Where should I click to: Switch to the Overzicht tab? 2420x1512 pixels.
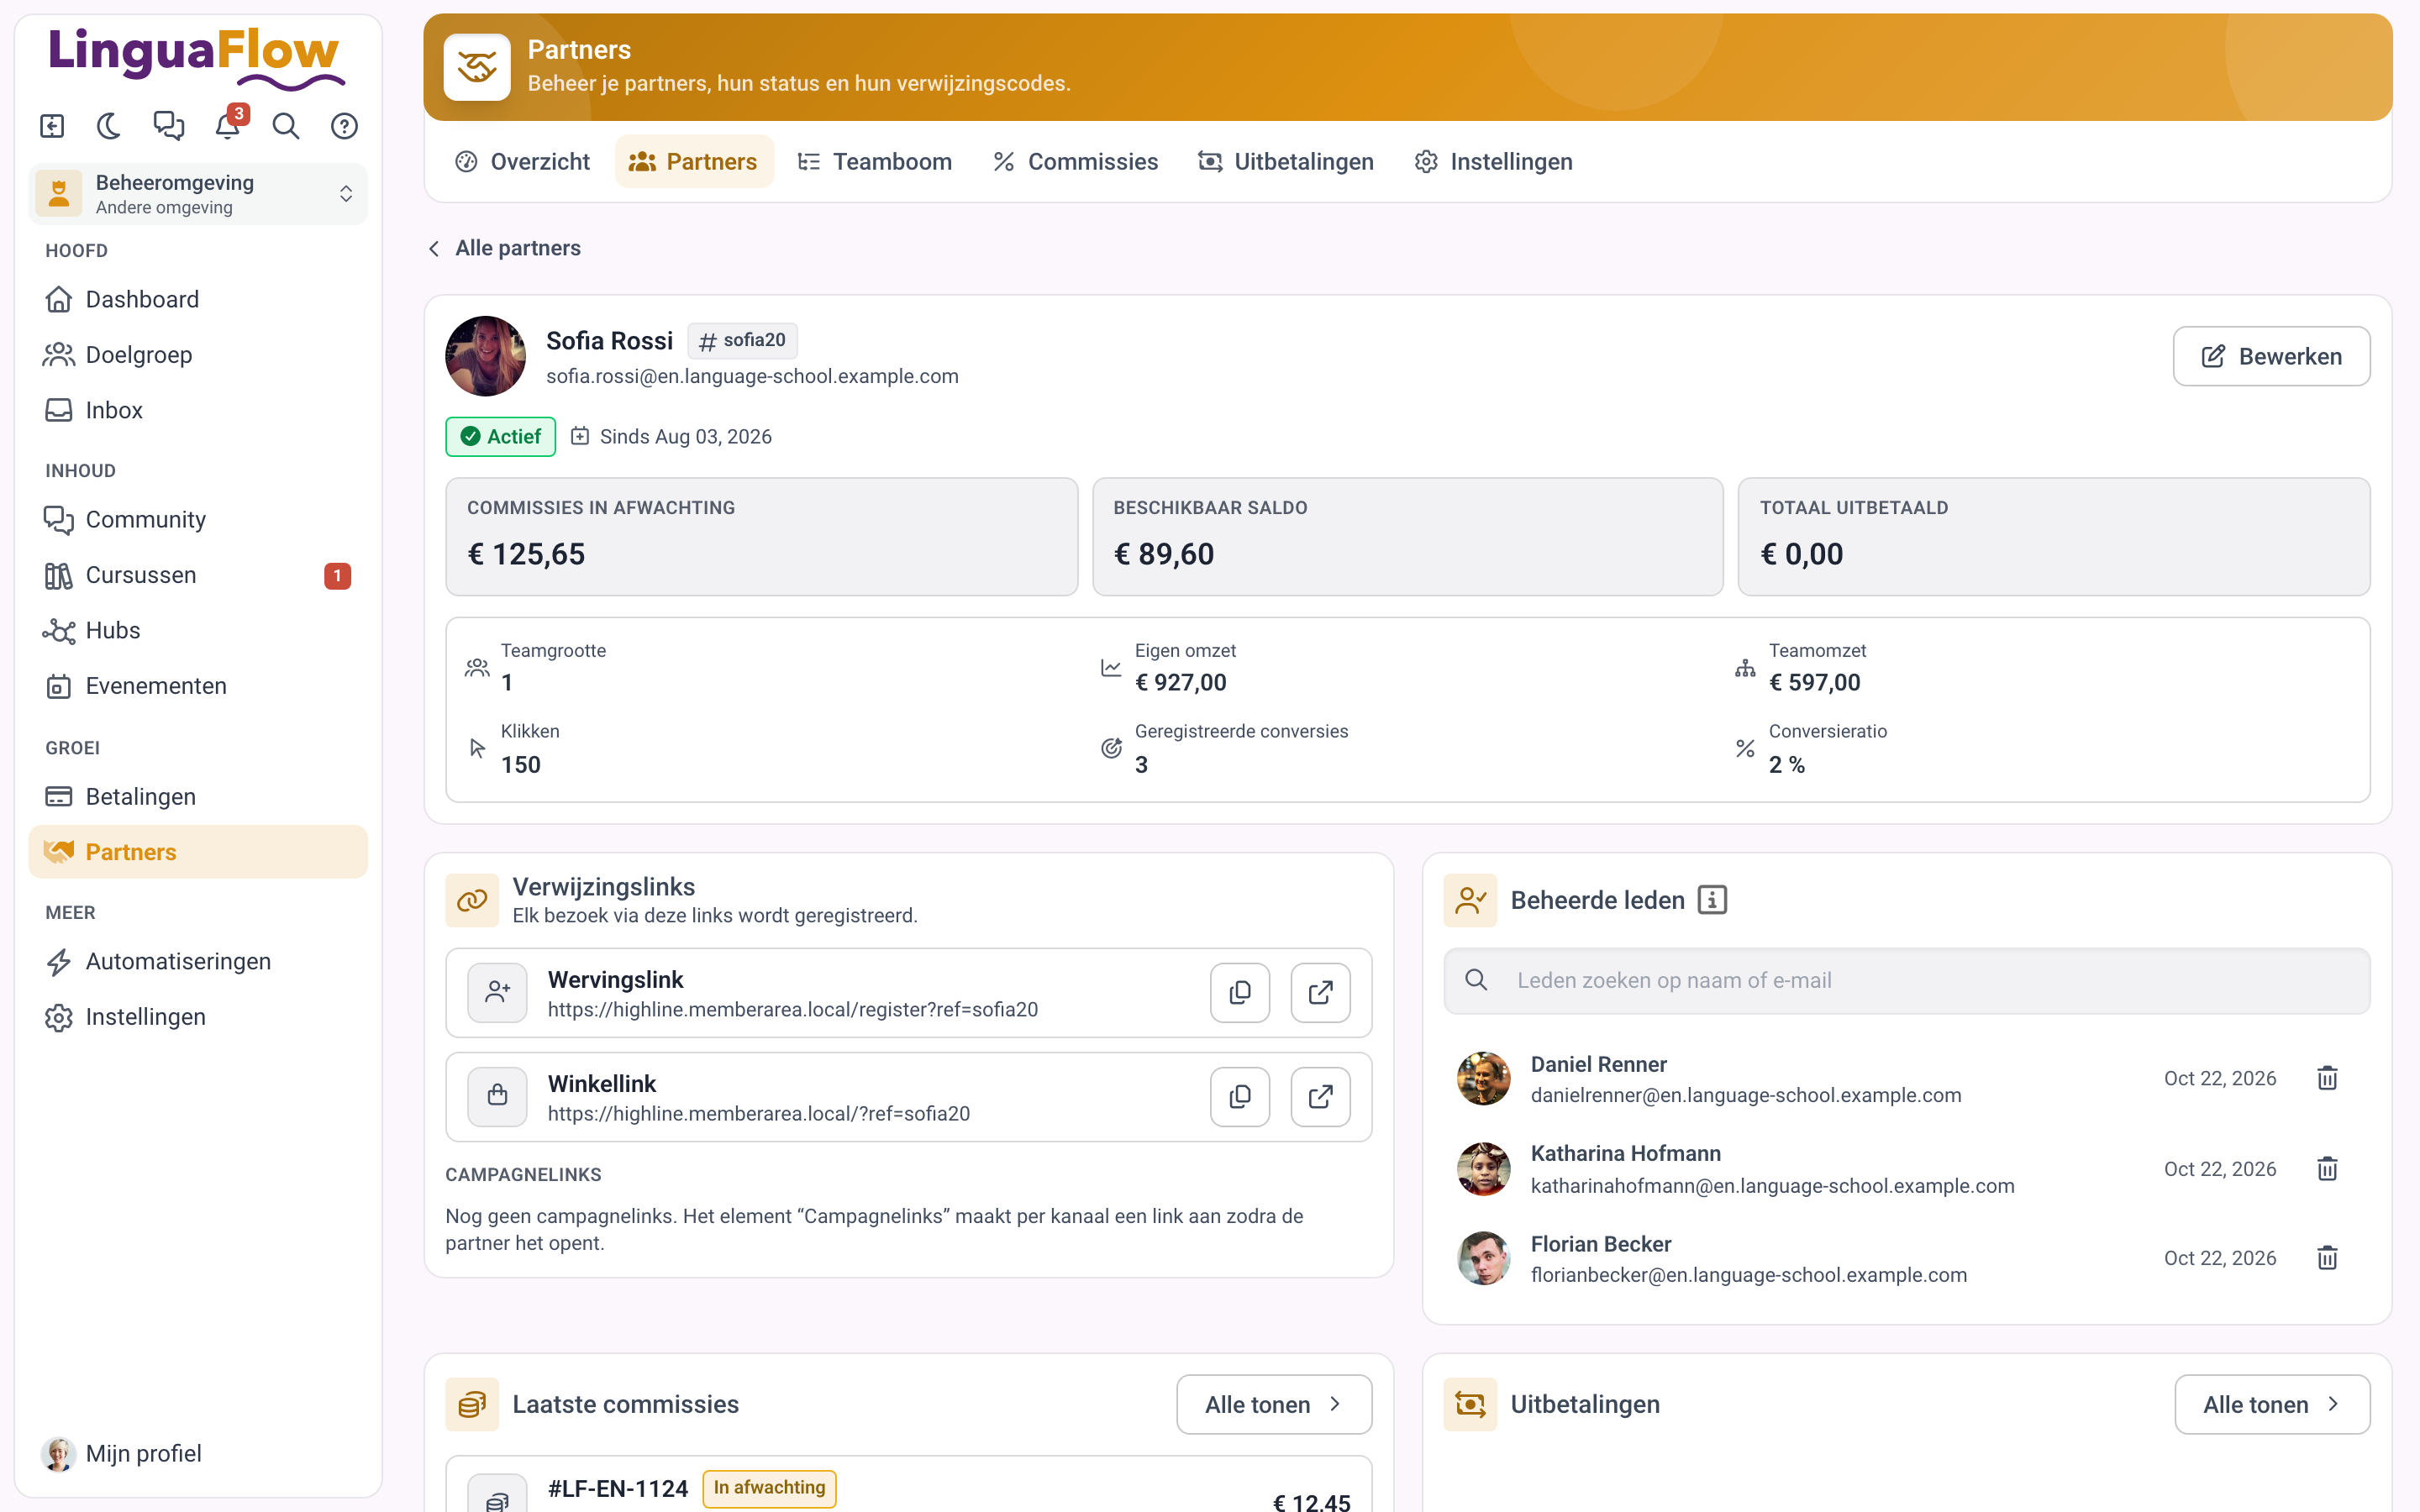[x=522, y=162]
